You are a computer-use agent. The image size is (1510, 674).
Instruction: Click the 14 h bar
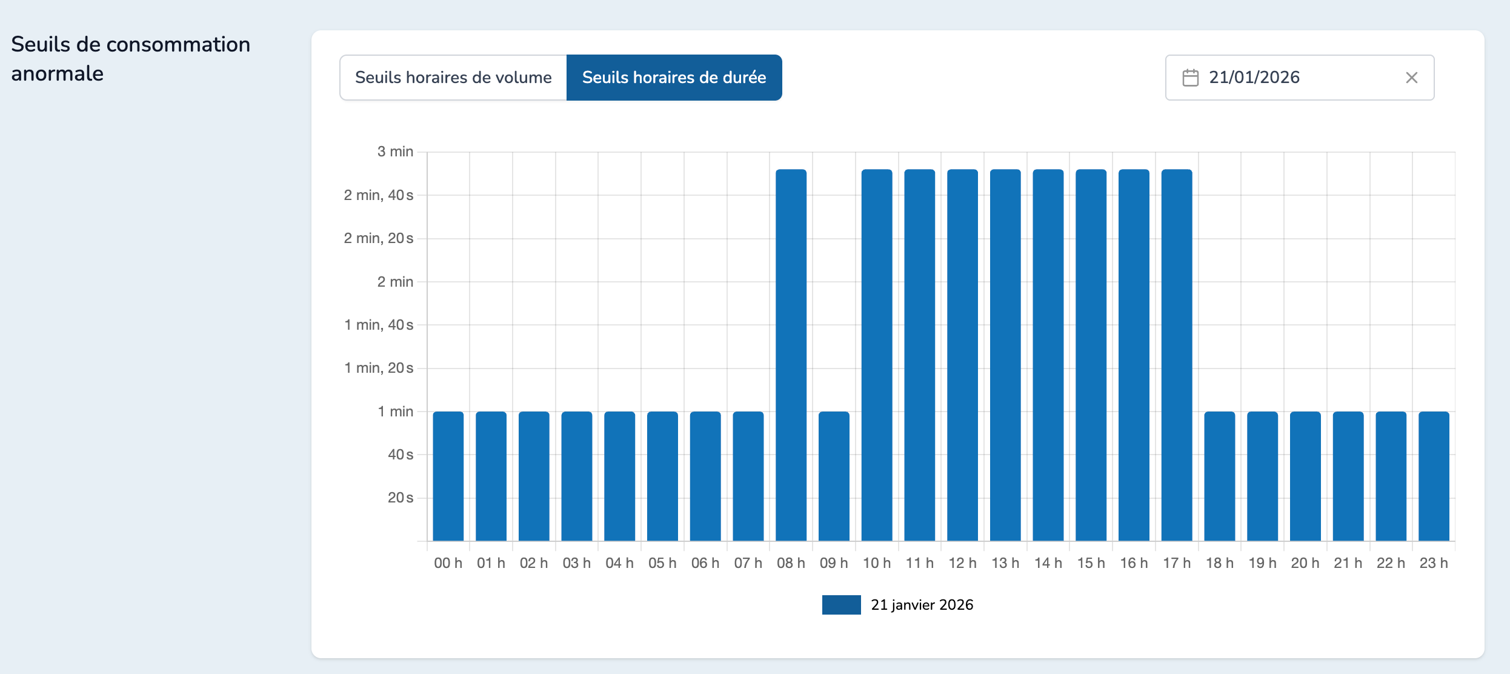(x=1048, y=355)
